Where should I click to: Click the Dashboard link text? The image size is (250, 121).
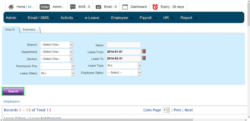coord(138,7)
